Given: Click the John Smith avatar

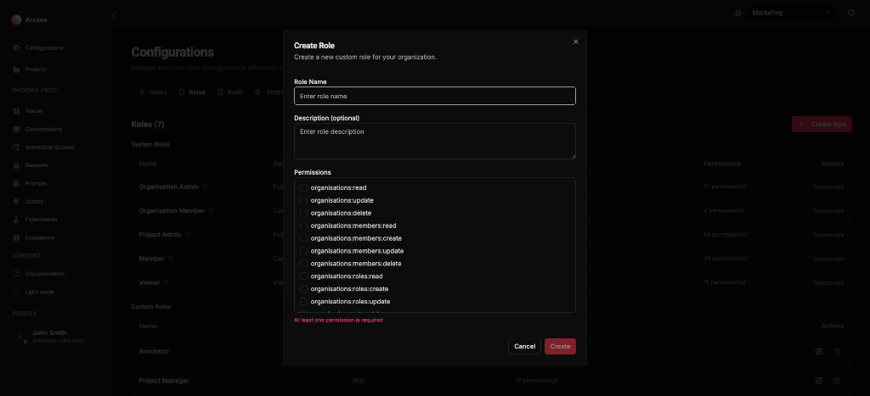Looking at the screenshot, I should pos(20,337).
